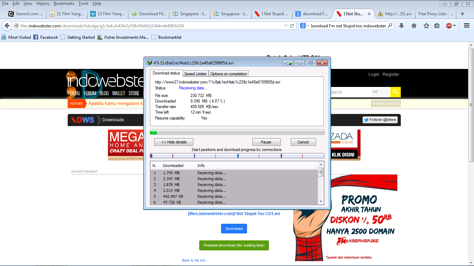This screenshot has height=266, width=474.
Task: Click search magnifier in search box
Action: tap(390, 26)
